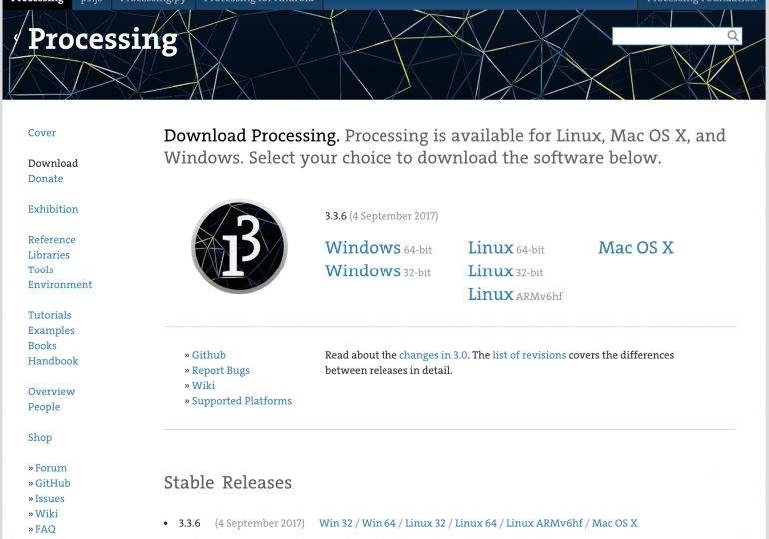Open the 'list of revisions' link

click(x=529, y=355)
